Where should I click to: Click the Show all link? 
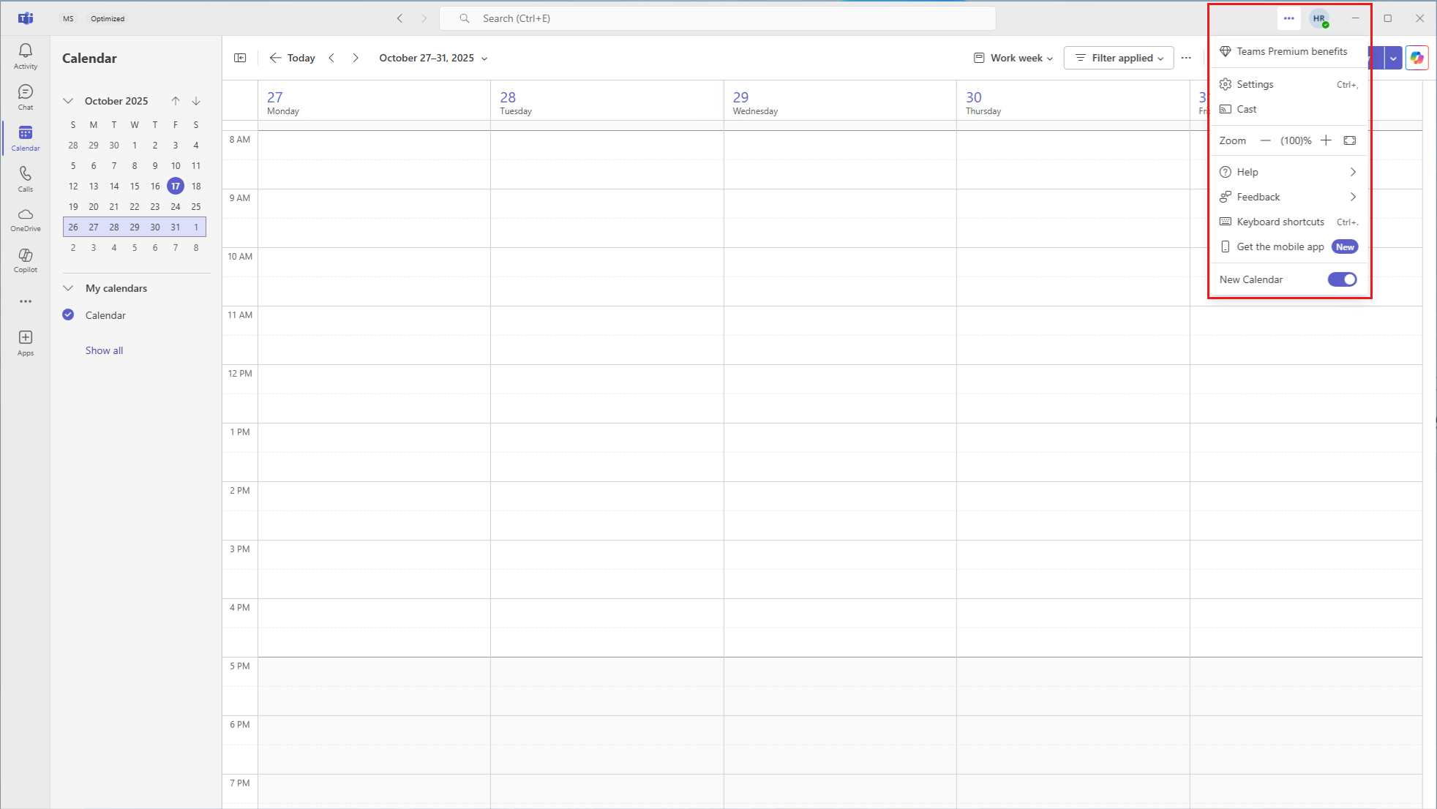[x=104, y=350]
